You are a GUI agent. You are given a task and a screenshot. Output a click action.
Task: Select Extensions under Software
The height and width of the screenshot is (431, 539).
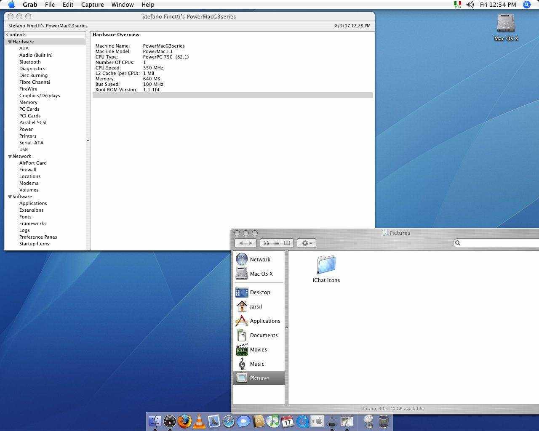[31, 210]
